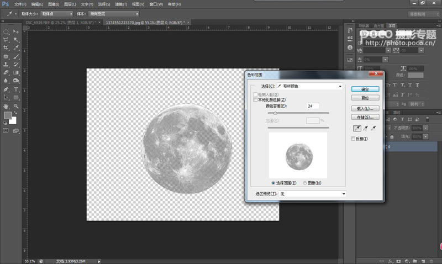Select the Eyedropper tool in toolbox
Screen dimensions: 442x264
tap(16, 48)
